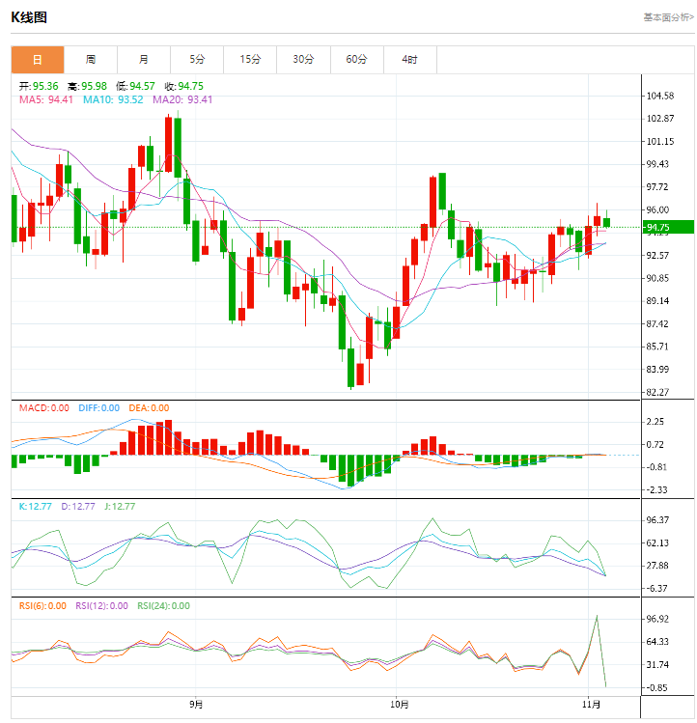Open the 30分 interval tab
The width and height of the screenshot is (697, 723).
(303, 60)
